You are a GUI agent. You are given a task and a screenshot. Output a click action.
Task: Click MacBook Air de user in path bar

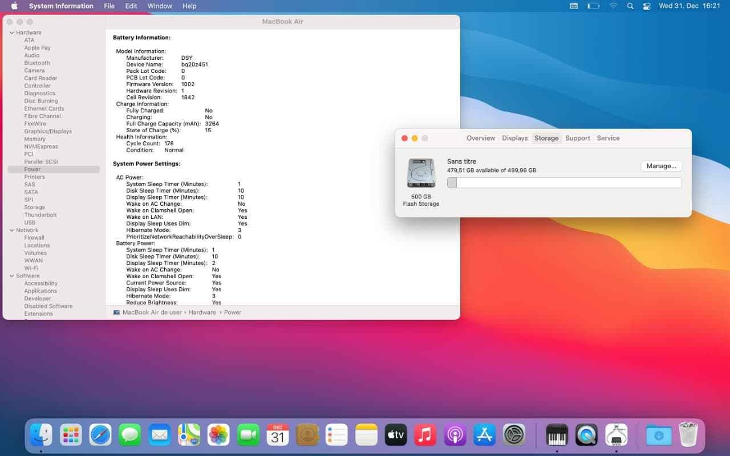[152, 312]
